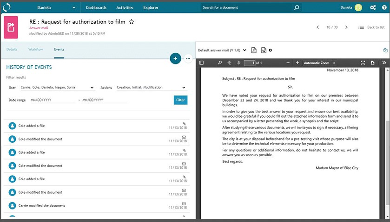This screenshot has height=222, width=390.
Task: Open the settings gears icon
Action: pos(373,7)
